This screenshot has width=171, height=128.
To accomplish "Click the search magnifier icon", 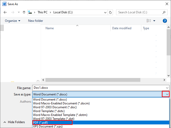I will pyautogui.click(x=164, y=12).
